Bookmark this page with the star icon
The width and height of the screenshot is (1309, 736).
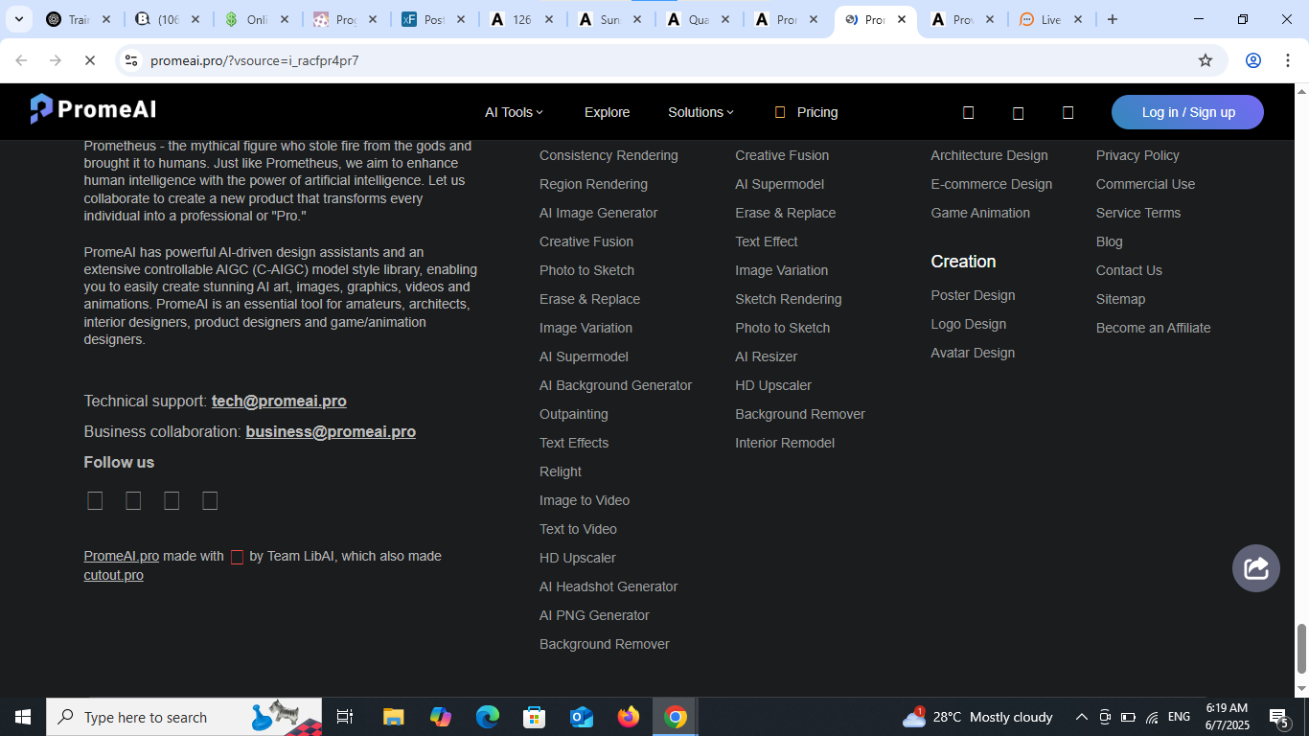[x=1206, y=60]
